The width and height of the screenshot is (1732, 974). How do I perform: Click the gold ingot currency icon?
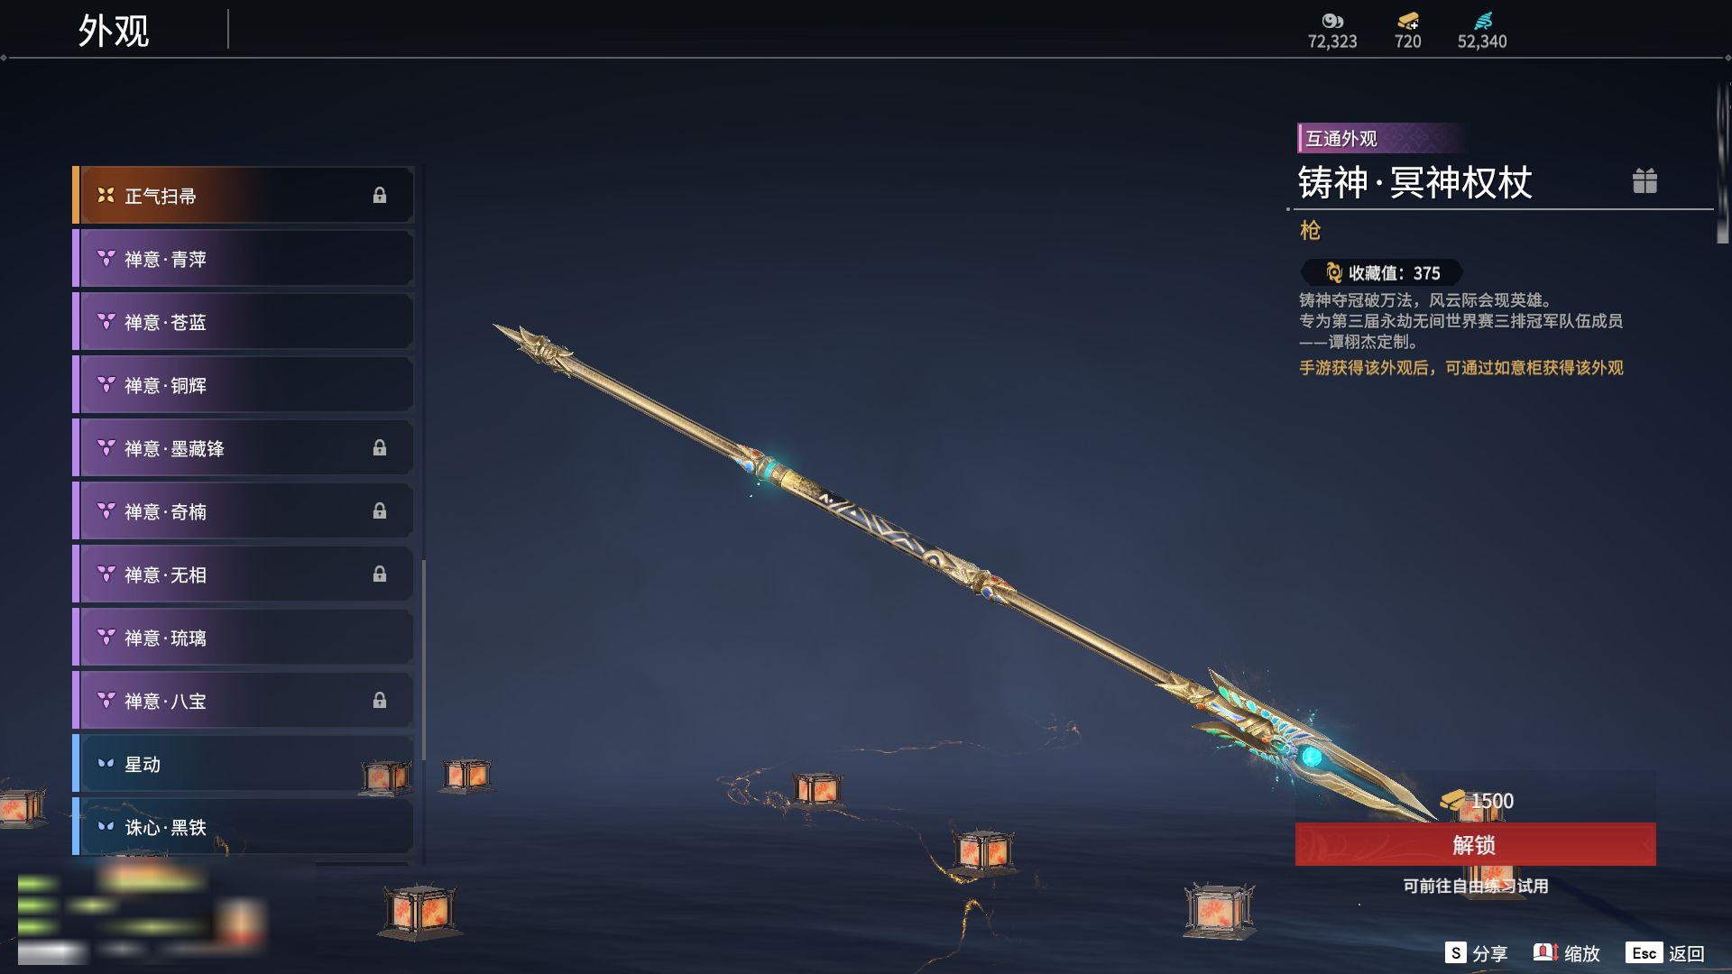pyautogui.click(x=1407, y=21)
